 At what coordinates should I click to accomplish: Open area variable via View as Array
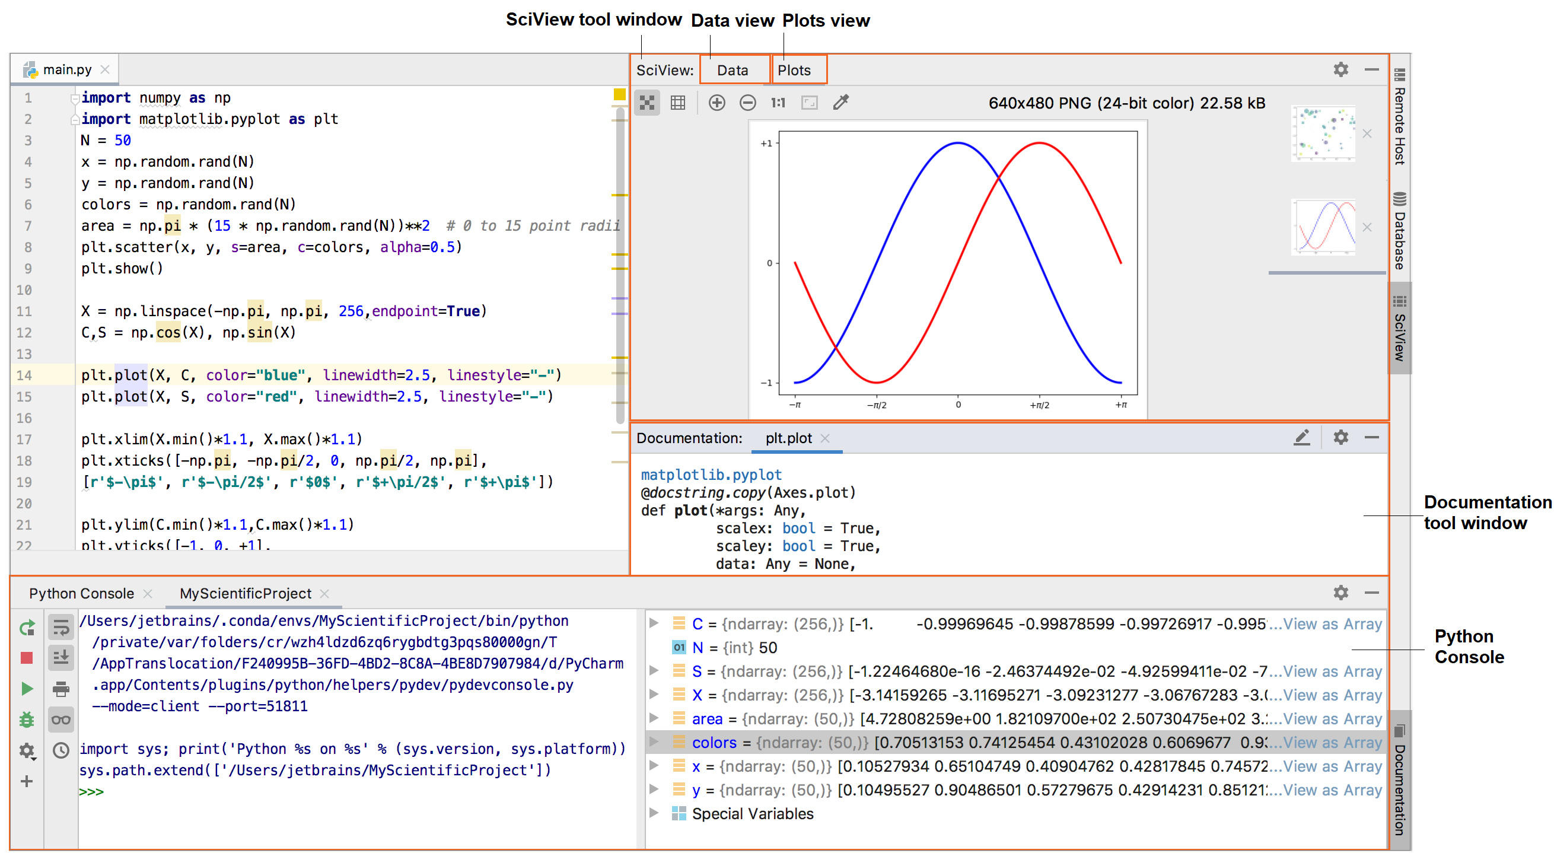[1332, 719]
